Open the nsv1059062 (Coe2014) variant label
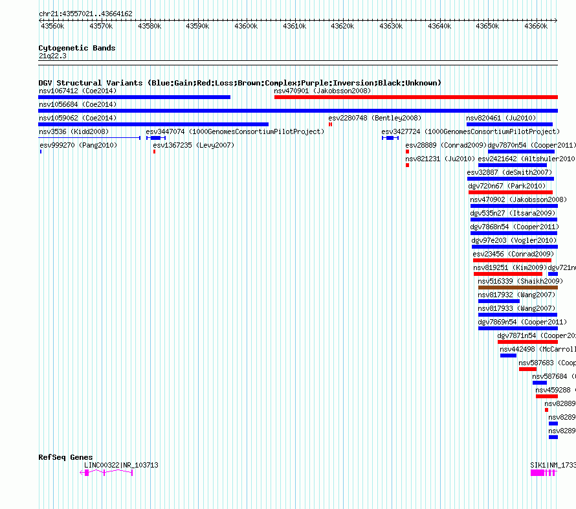 click(78, 118)
